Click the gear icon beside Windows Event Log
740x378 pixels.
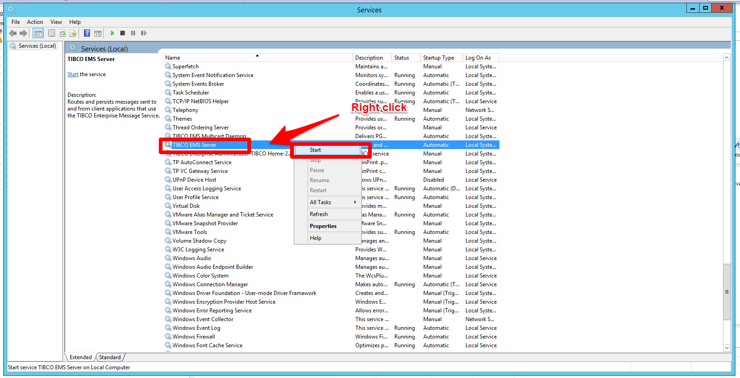[x=168, y=328]
